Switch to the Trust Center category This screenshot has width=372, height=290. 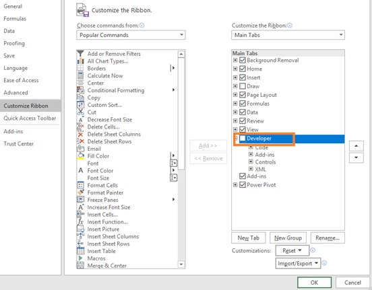(18, 143)
